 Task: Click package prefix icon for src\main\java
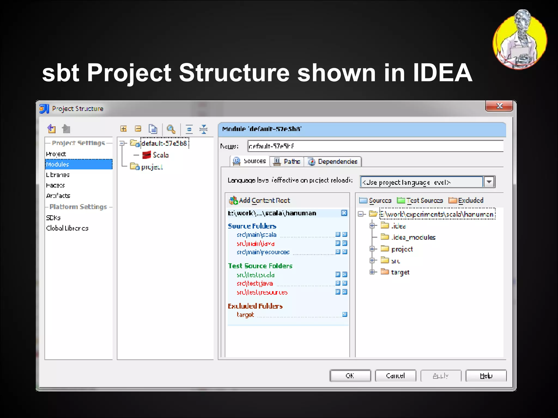pos(338,243)
